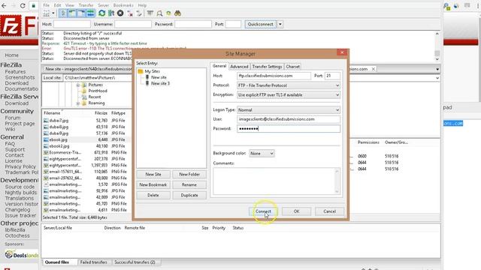Toggle the remote directory tree icon

pos(81,13)
